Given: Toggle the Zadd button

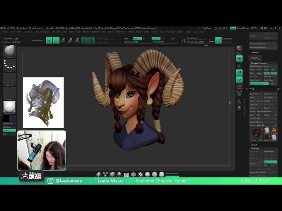Looking at the screenshot, I should tap(156, 39).
